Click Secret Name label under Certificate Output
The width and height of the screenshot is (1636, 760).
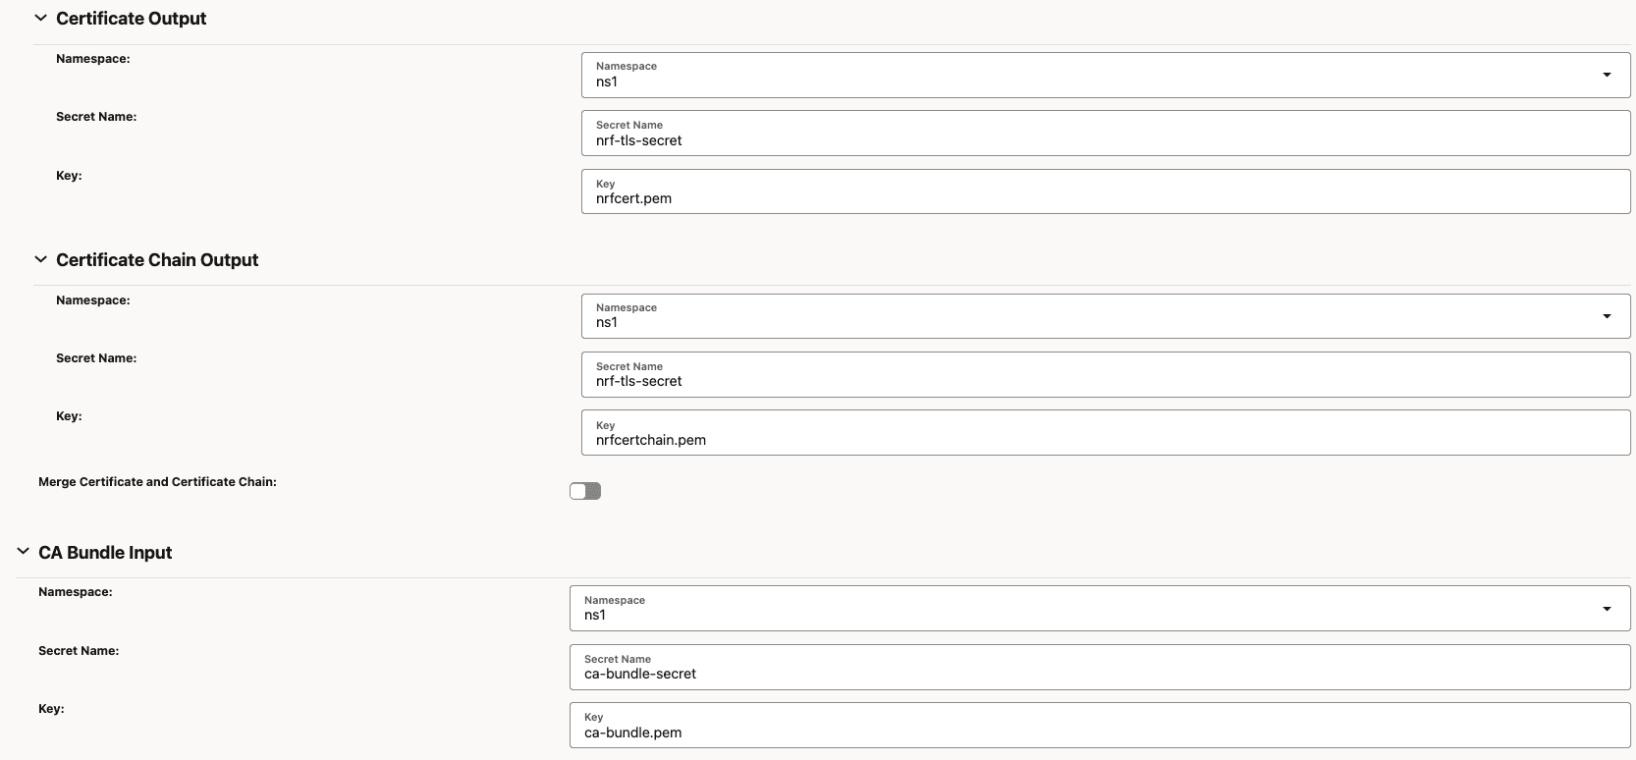click(x=96, y=117)
